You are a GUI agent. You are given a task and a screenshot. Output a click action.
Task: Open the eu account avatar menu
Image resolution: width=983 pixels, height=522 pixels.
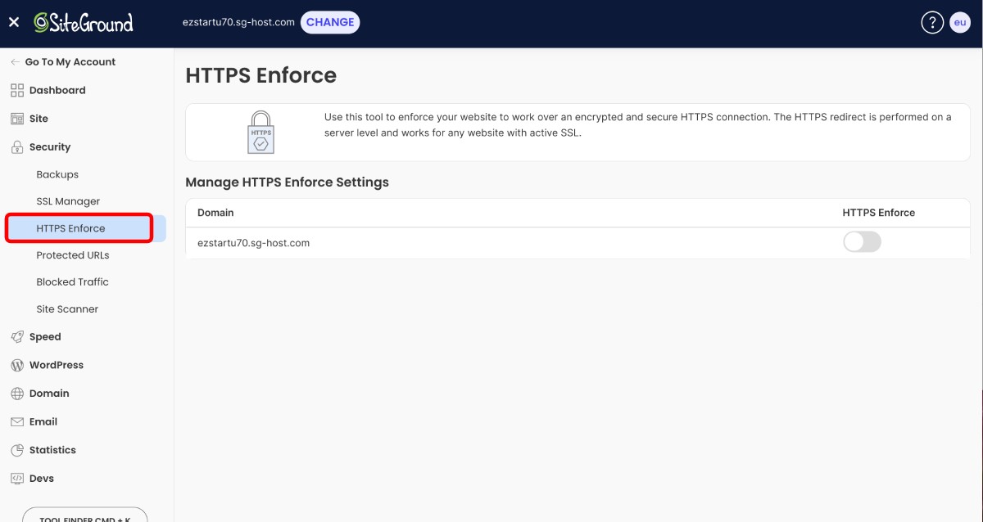tap(960, 22)
